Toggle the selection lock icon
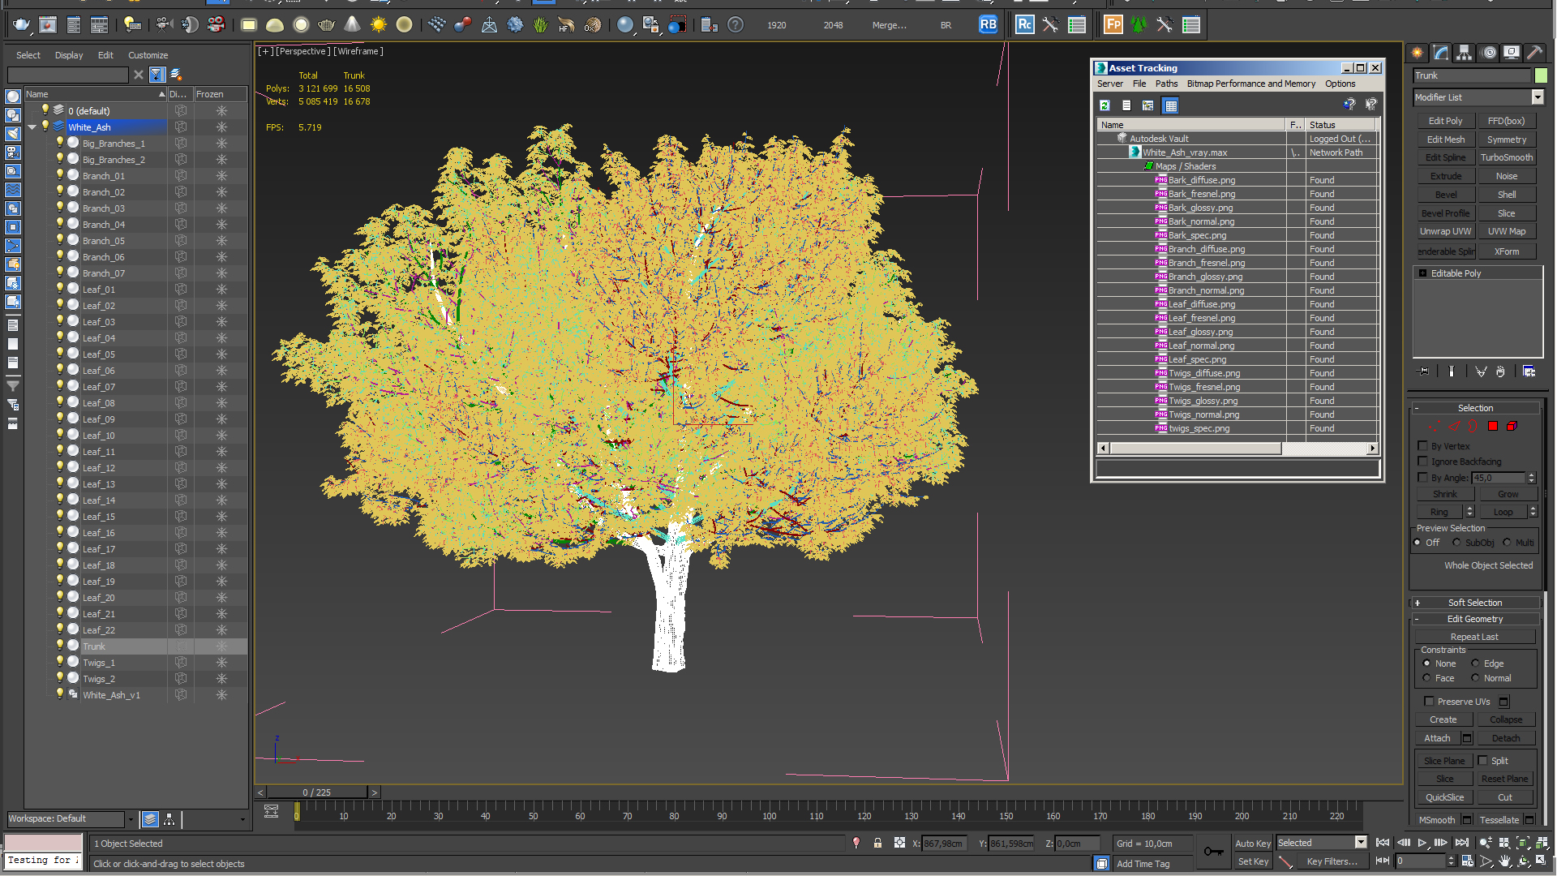The width and height of the screenshot is (1557, 876). point(877,844)
